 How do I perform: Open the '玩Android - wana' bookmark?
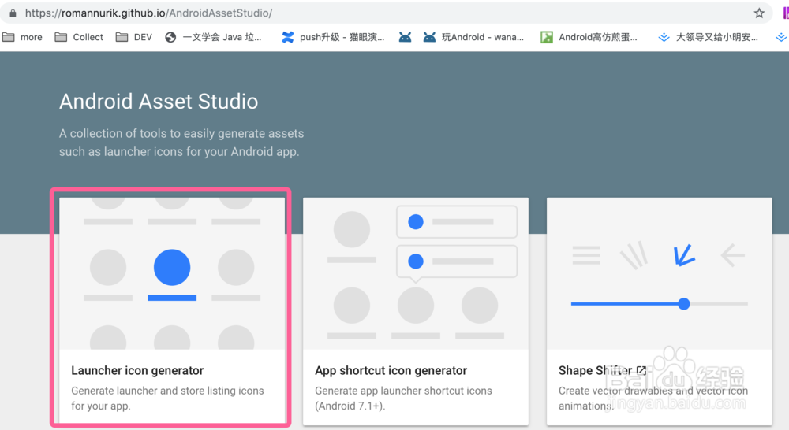[473, 37]
